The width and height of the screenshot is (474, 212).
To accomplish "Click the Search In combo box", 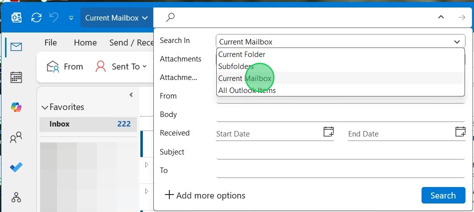I will 340,41.
